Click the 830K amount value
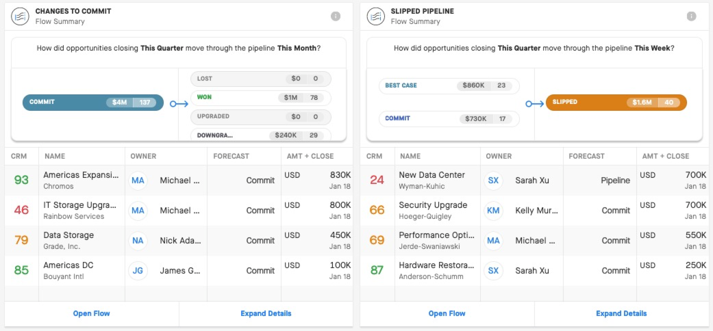This screenshot has width=713, height=331. pyautogui.click(x=340, y=175)
